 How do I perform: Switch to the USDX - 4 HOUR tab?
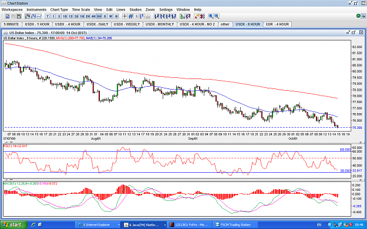[x=68, y=24]
